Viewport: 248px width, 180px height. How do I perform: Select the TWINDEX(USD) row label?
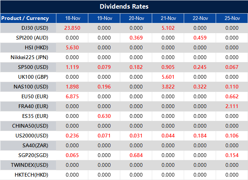[30, 165]
